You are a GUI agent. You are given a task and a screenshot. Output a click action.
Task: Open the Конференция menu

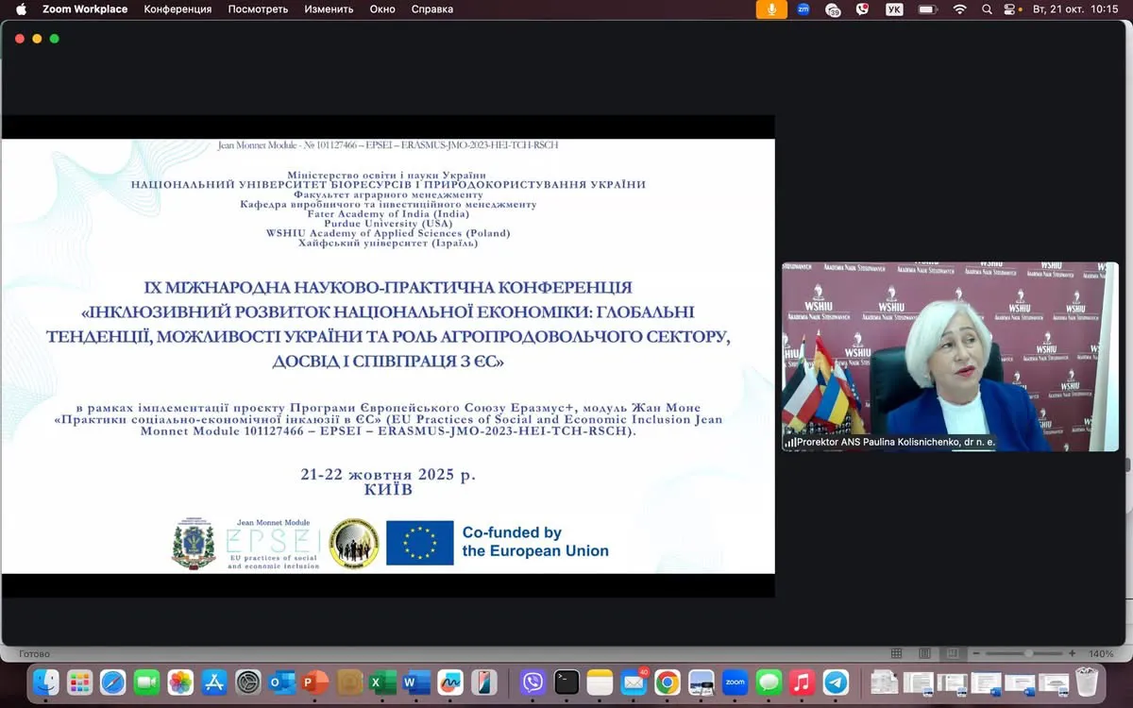[x=178, y=9]
